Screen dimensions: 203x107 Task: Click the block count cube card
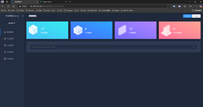[47, 30]
